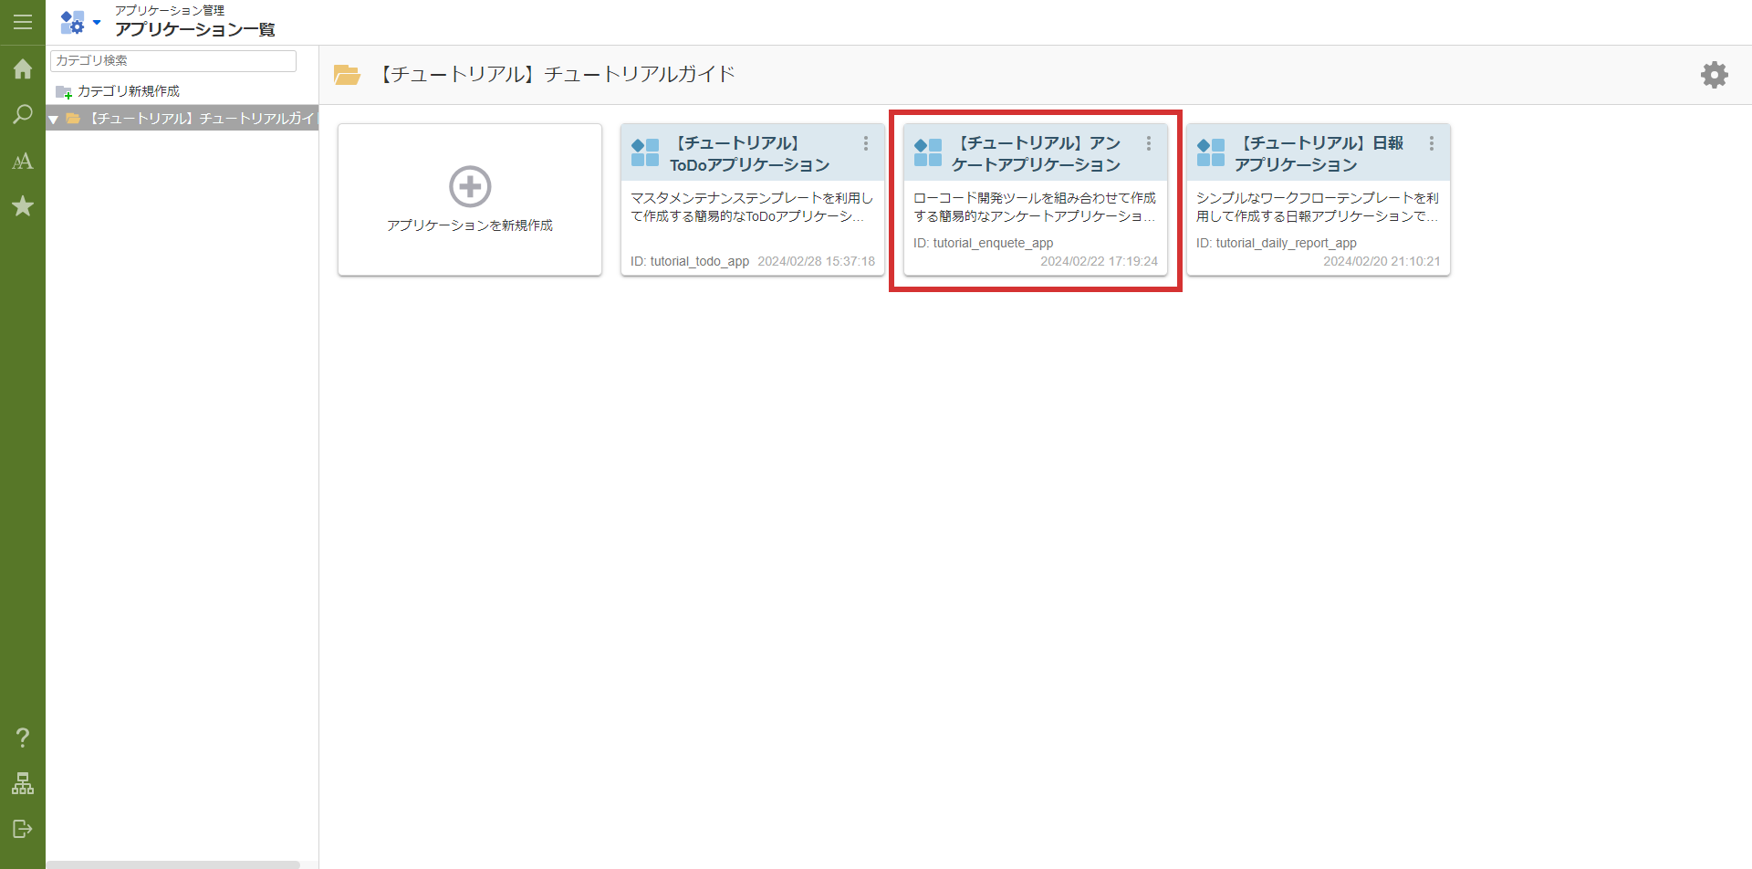Click アプリケーションを新規作成 to create a new application
1752x869 pixels.
(469, 199)
